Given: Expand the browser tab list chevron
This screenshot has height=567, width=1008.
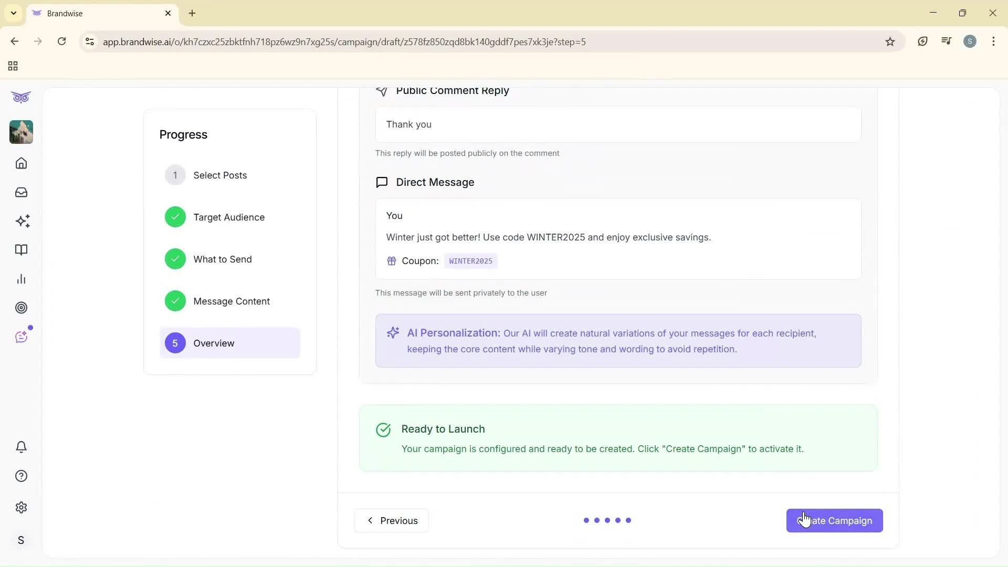Looking at the screenshot, I should [13, 13].
